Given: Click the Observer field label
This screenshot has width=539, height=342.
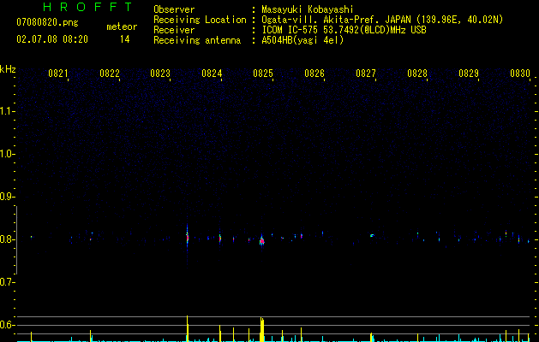Looking at the screenshot, I should click(x=174, y=9).
